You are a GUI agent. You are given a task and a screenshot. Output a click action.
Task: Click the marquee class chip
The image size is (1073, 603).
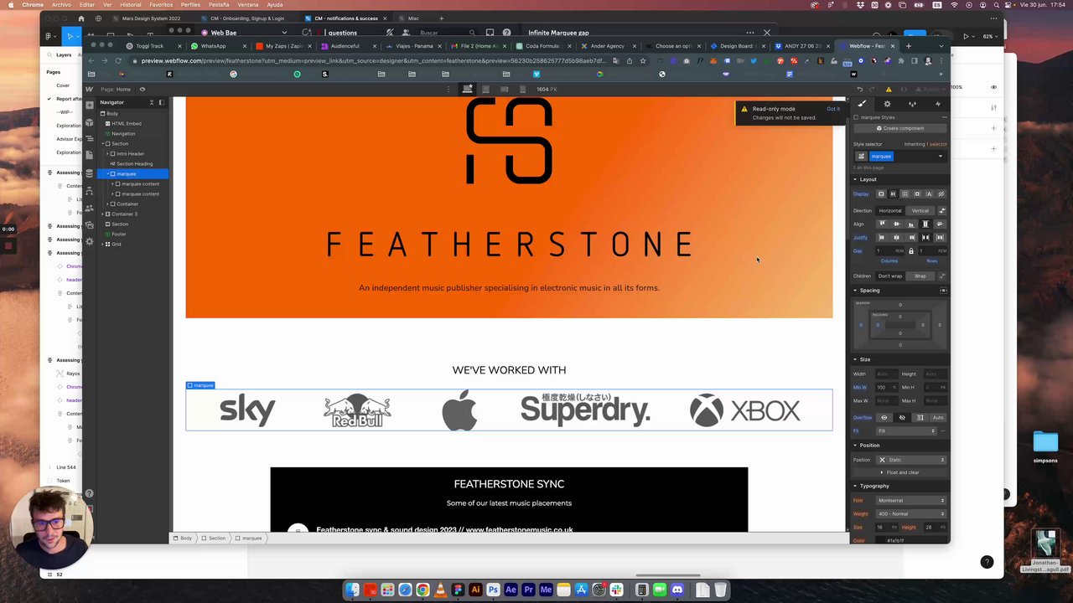click(881, 157)
